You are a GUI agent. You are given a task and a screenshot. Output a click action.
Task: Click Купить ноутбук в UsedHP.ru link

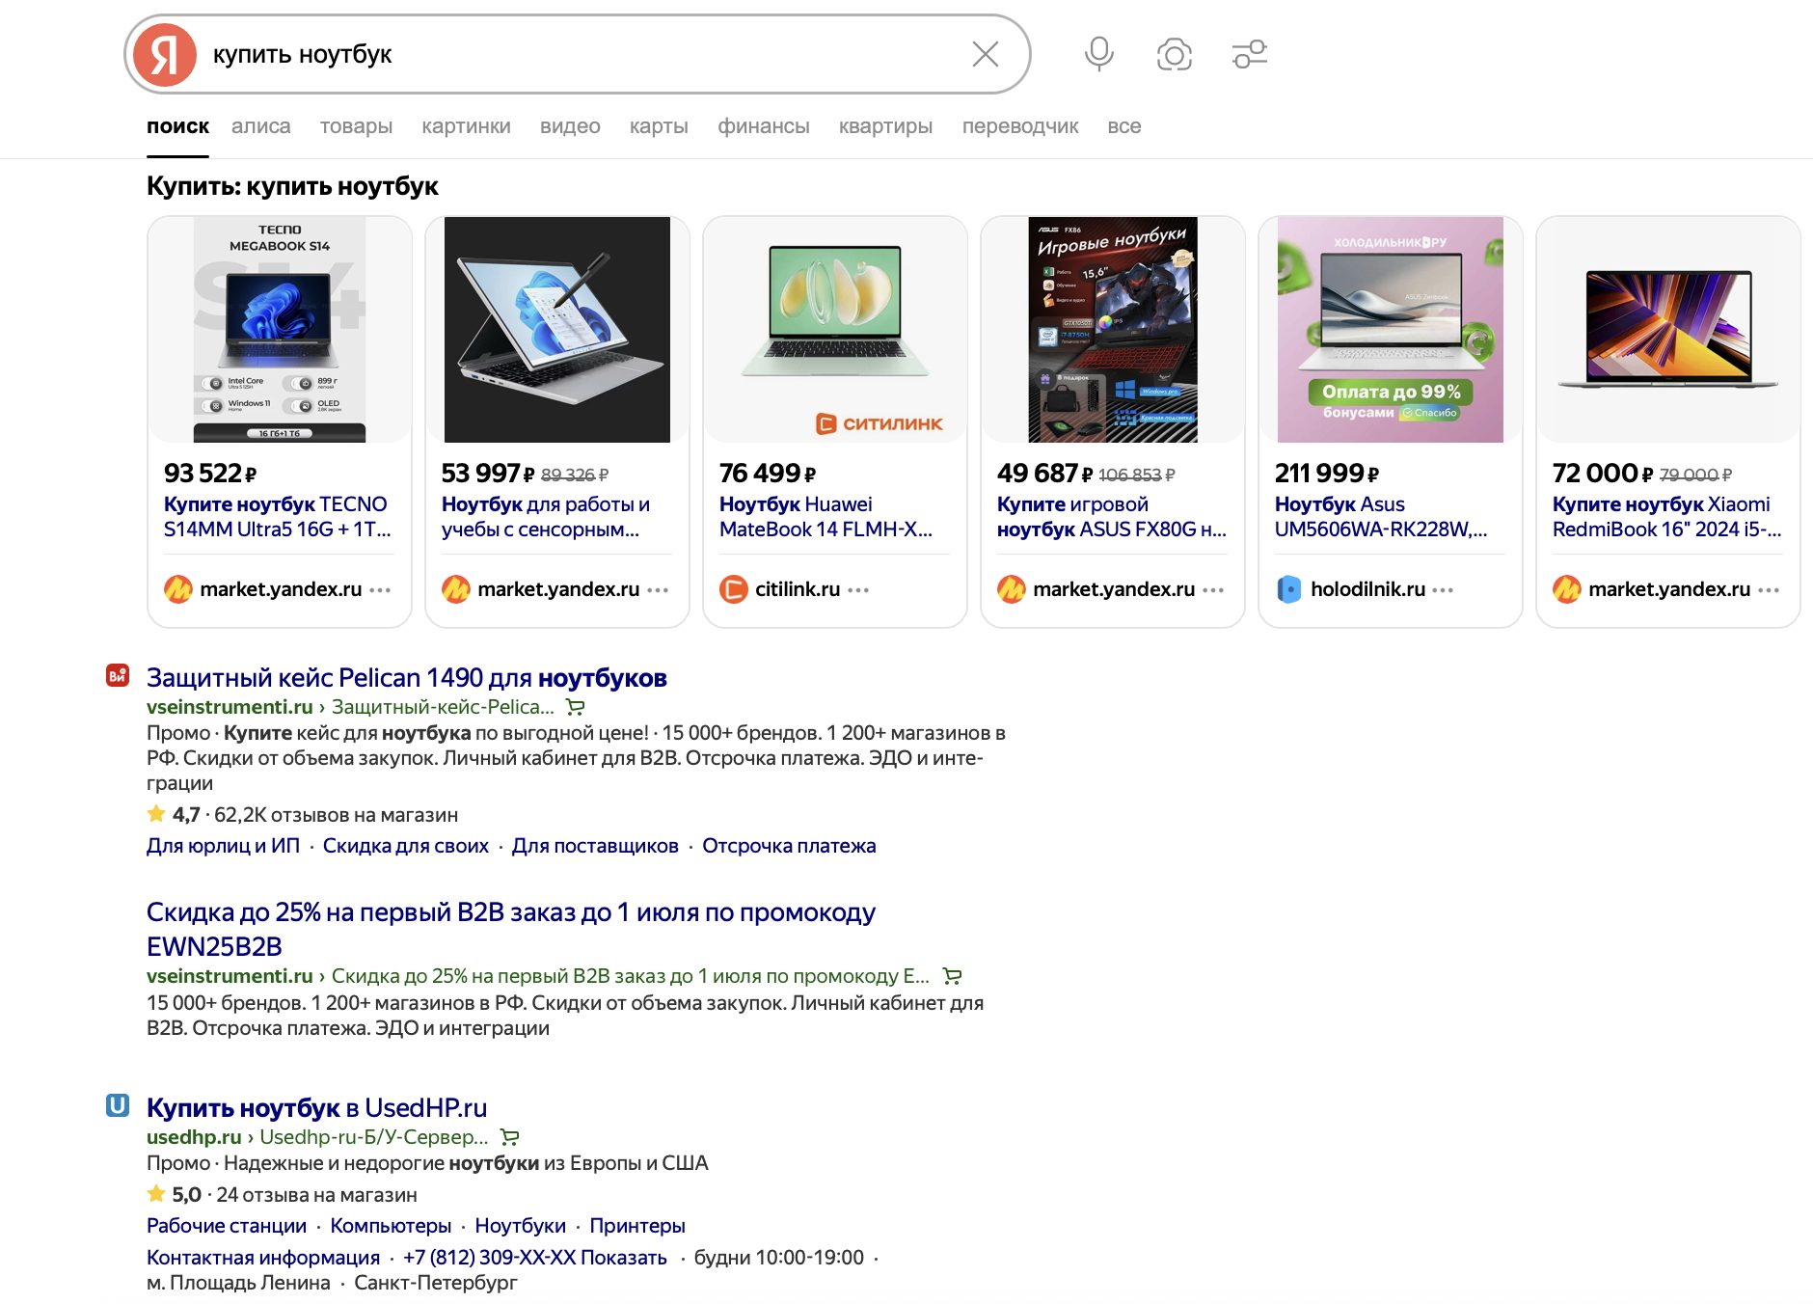[316, 1107]
